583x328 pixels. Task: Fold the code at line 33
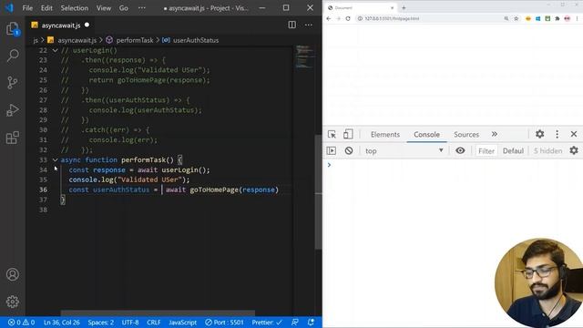click(55, 160)
